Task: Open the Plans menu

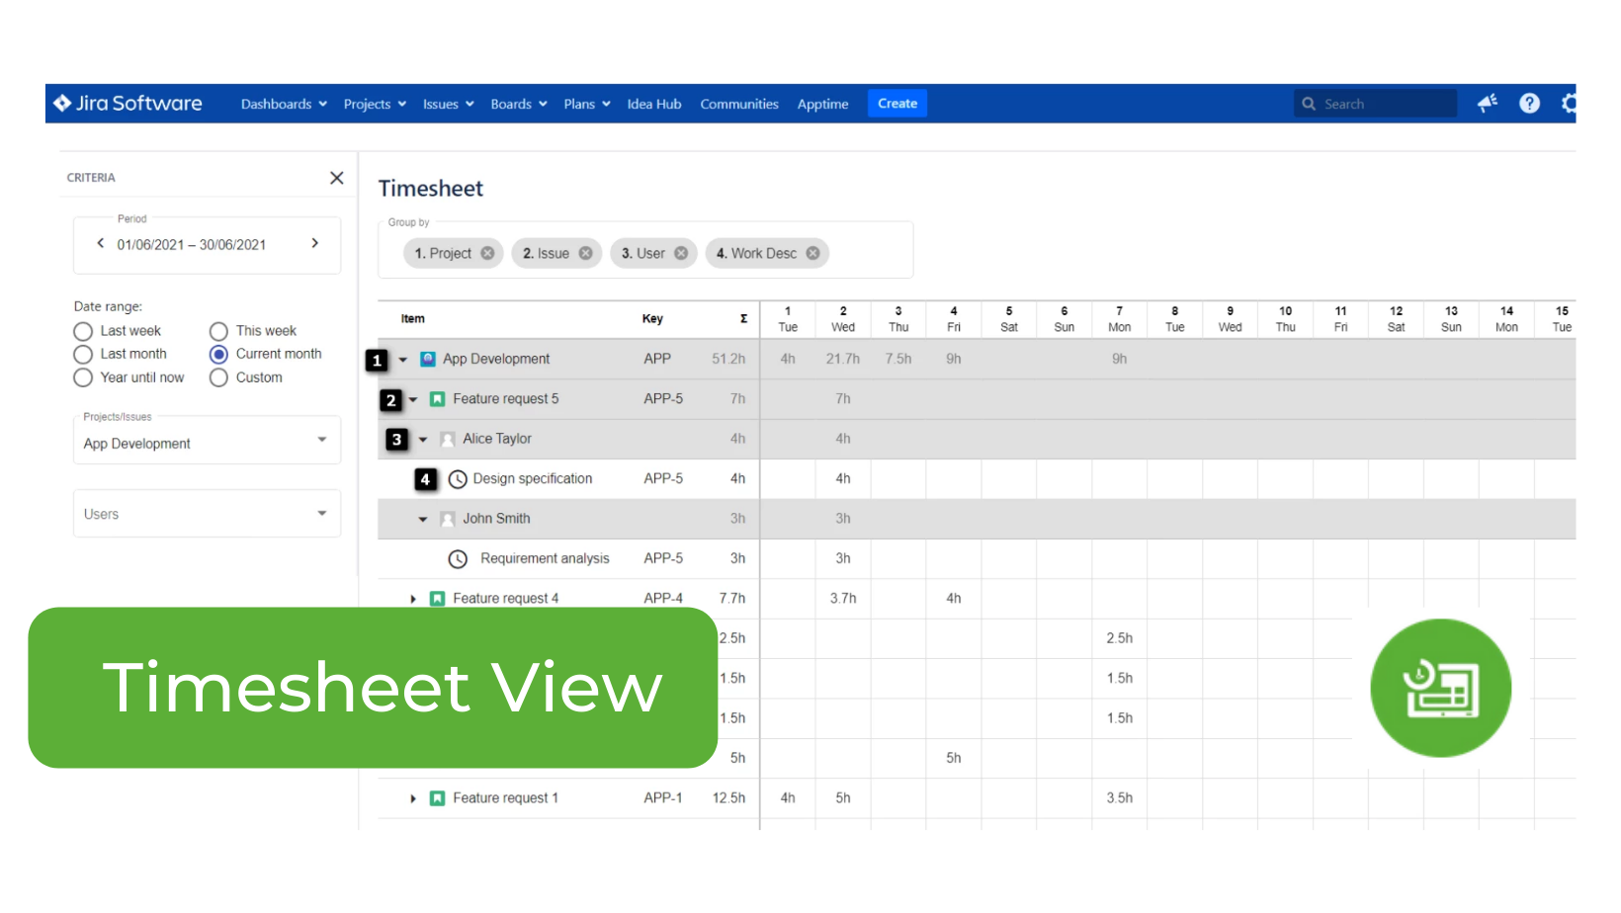Action: coord(587,104)
